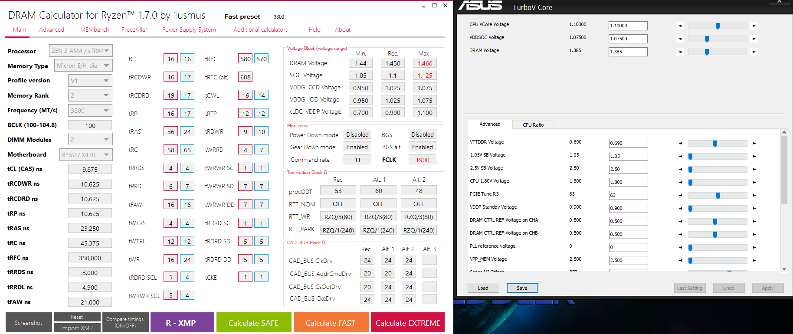Click the increase arrow for CPU 1.80V Voltage
This screenshot has height=334, width=793.
pyautogui.click(x=754, y=182)
